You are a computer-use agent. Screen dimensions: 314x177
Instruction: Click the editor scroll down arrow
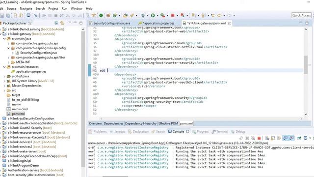pyautogui.click(x=306, y=114)
